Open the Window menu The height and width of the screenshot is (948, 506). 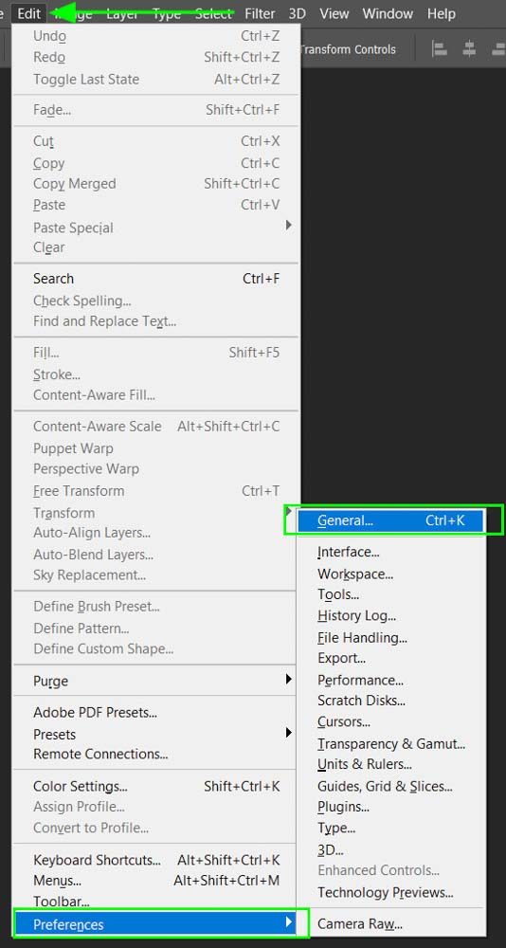point(387,12)
